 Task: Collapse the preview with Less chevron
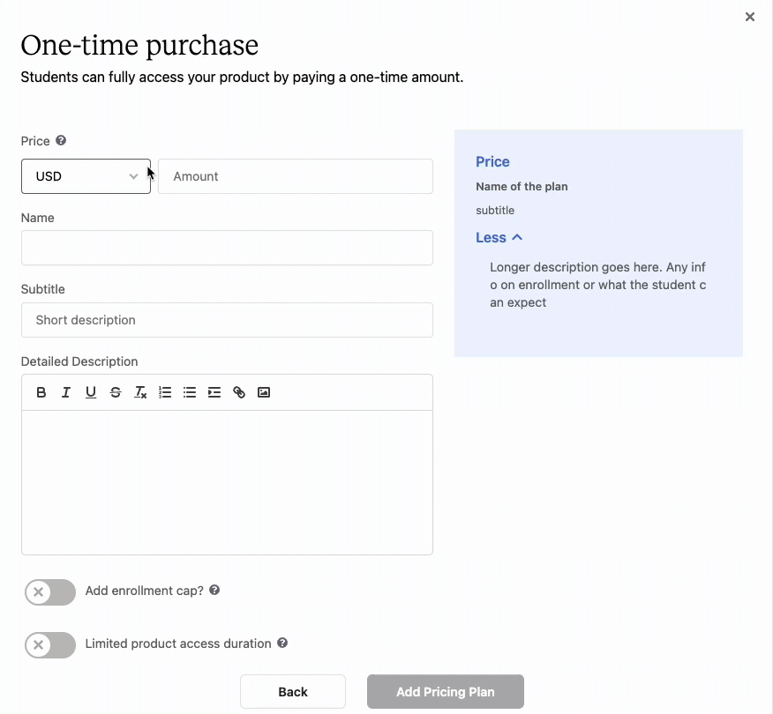[x=499, y=237]
